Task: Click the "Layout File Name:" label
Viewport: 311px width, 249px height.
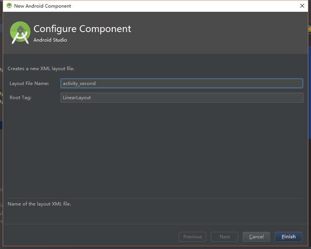Action: pos(29,83)
